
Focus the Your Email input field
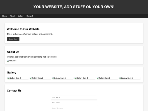click(74, 103)
